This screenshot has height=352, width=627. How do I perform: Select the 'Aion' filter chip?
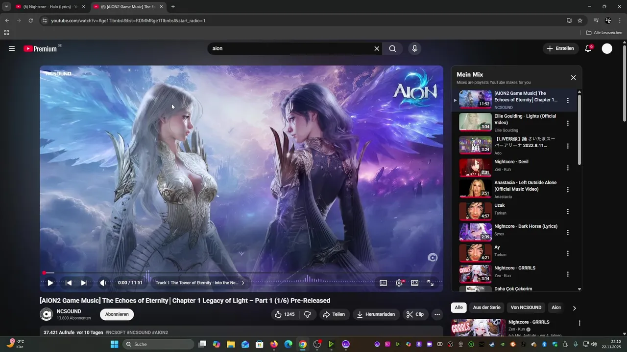click(x=556, y=308)
